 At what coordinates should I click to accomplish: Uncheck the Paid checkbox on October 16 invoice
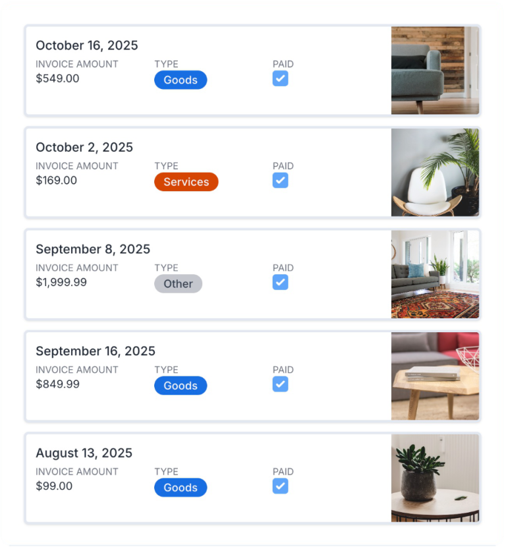pyautogui.click(x=281, y=78)
